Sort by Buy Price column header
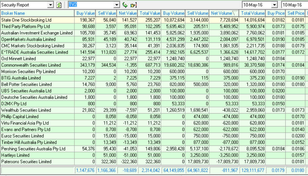The width and height of the screenshot is (308, 176). click(276, 13)
